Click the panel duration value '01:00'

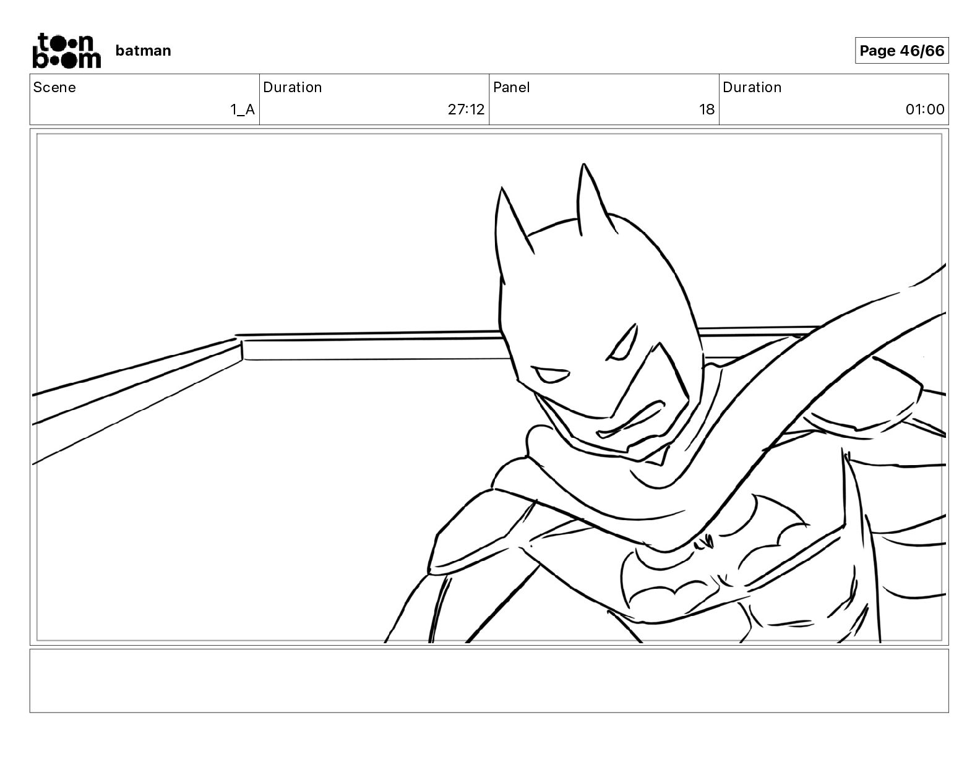click(x=925, y=109)
